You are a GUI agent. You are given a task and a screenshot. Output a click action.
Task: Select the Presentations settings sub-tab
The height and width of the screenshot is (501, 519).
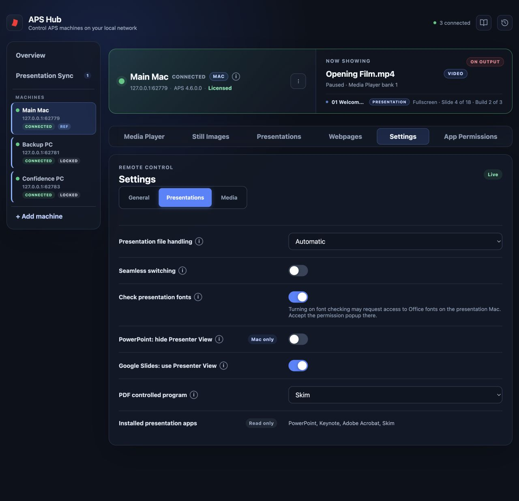(x=185, y=197)
